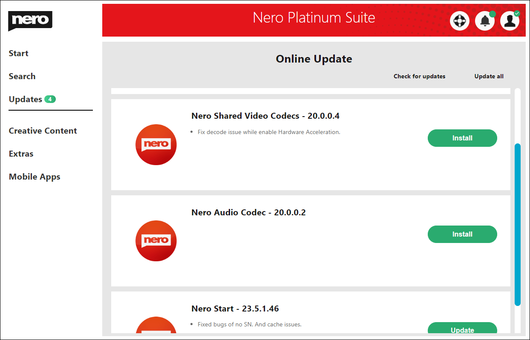Open the Search section

(x=22, y=76)
